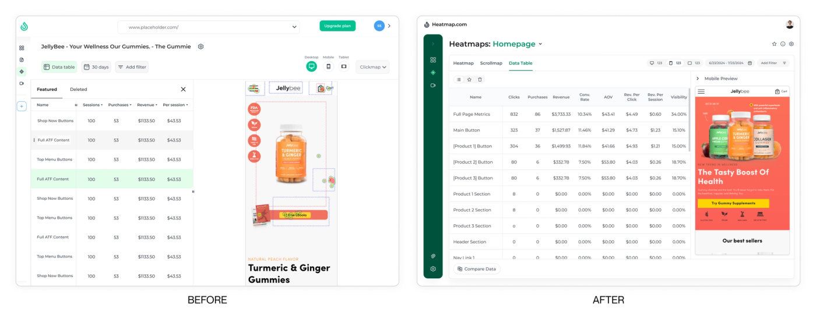Open settings gear next to JellyBee page title

pos(201,47)
